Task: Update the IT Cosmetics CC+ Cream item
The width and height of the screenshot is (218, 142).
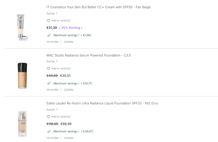Action: (69, 42)
